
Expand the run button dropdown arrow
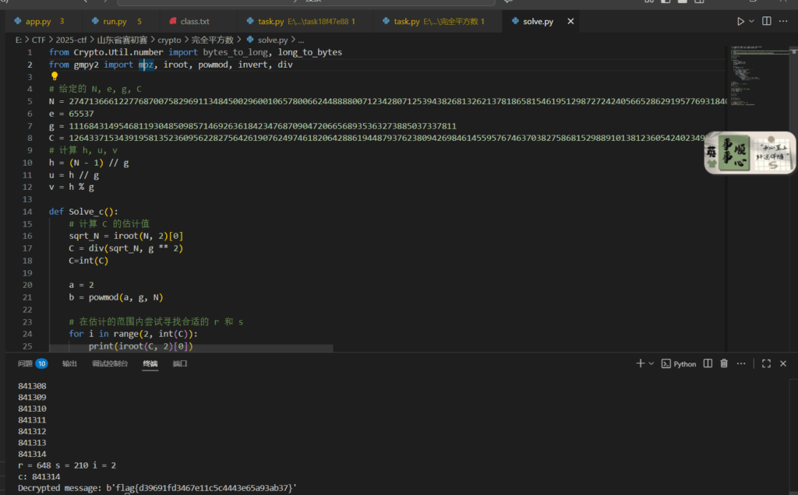point(752,21)
